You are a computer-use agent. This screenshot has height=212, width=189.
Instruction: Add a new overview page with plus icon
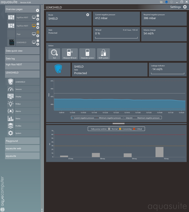tap(38, 10)
